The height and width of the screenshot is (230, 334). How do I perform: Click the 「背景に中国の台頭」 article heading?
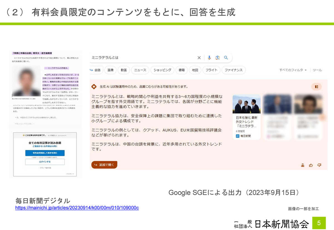(32, 53)
